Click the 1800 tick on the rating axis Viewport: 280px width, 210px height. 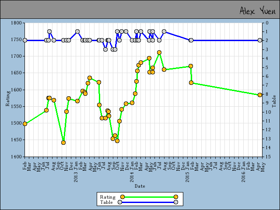click(16, 23)
